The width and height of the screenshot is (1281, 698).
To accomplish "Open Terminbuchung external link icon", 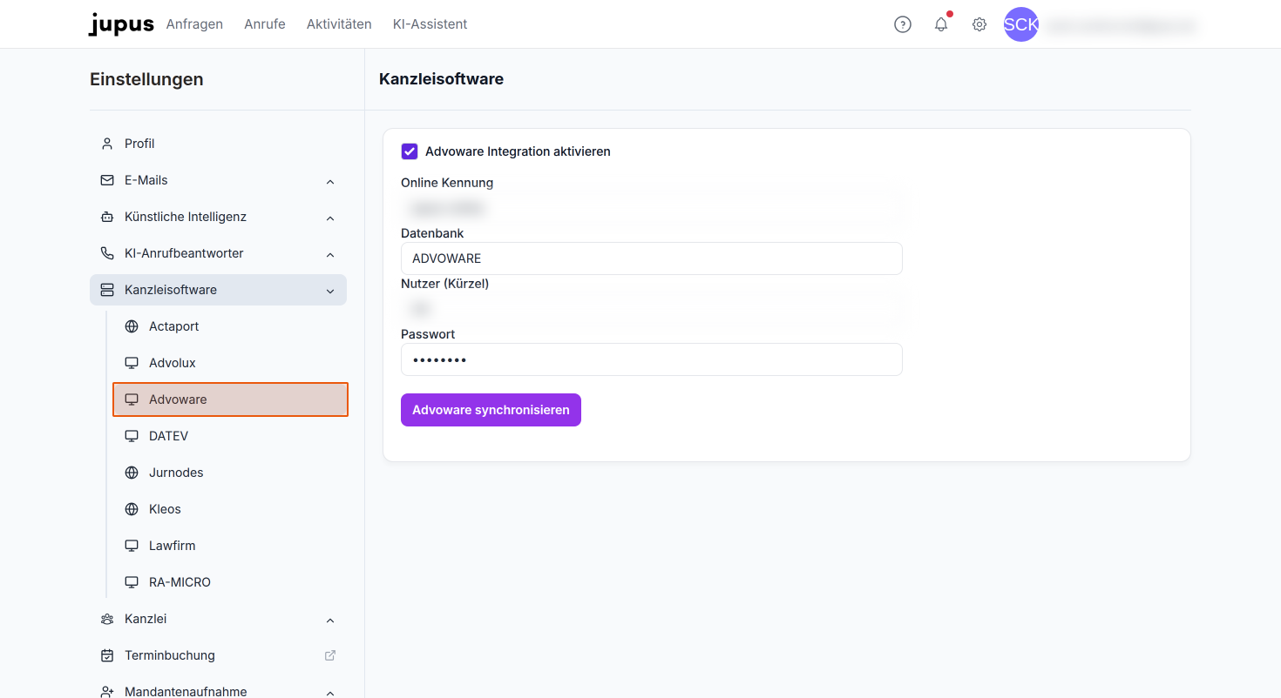I will [x=330, y=655].
